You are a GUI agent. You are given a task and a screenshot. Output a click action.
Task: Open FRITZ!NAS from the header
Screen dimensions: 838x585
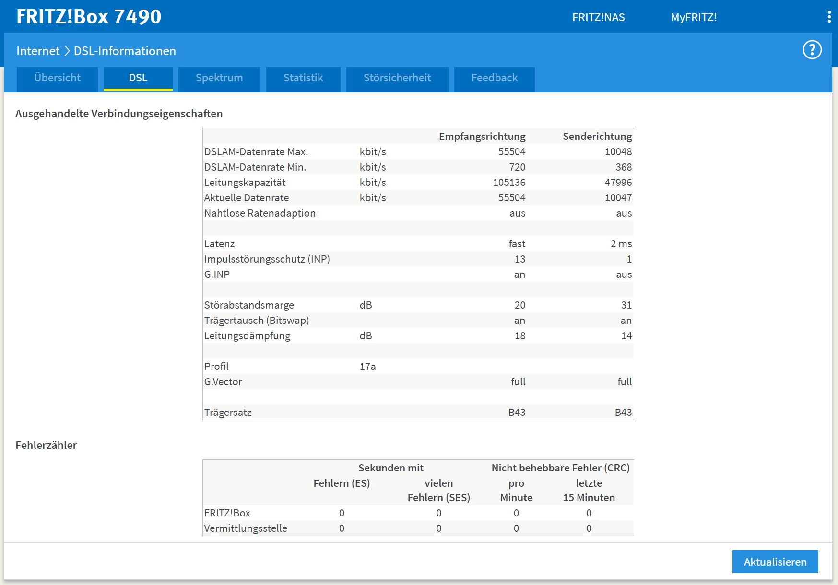point(598,17)
